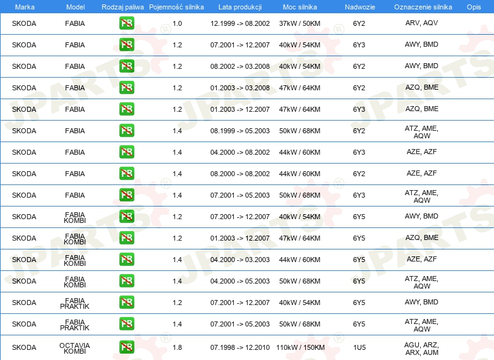Click the Rodzaj paliwa column header
Image resolution: width=494 pixels, height=360 pixels.
pyautogui.click(x=123, y=7)
